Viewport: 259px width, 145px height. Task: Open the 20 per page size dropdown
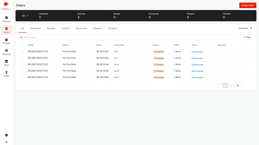tap(239, 86)
